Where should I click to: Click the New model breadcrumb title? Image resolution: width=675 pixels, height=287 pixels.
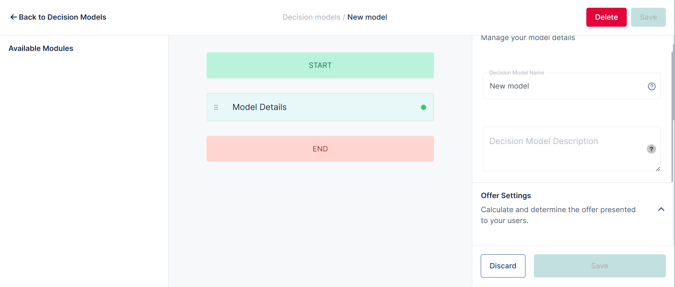(x=367, y=17)
